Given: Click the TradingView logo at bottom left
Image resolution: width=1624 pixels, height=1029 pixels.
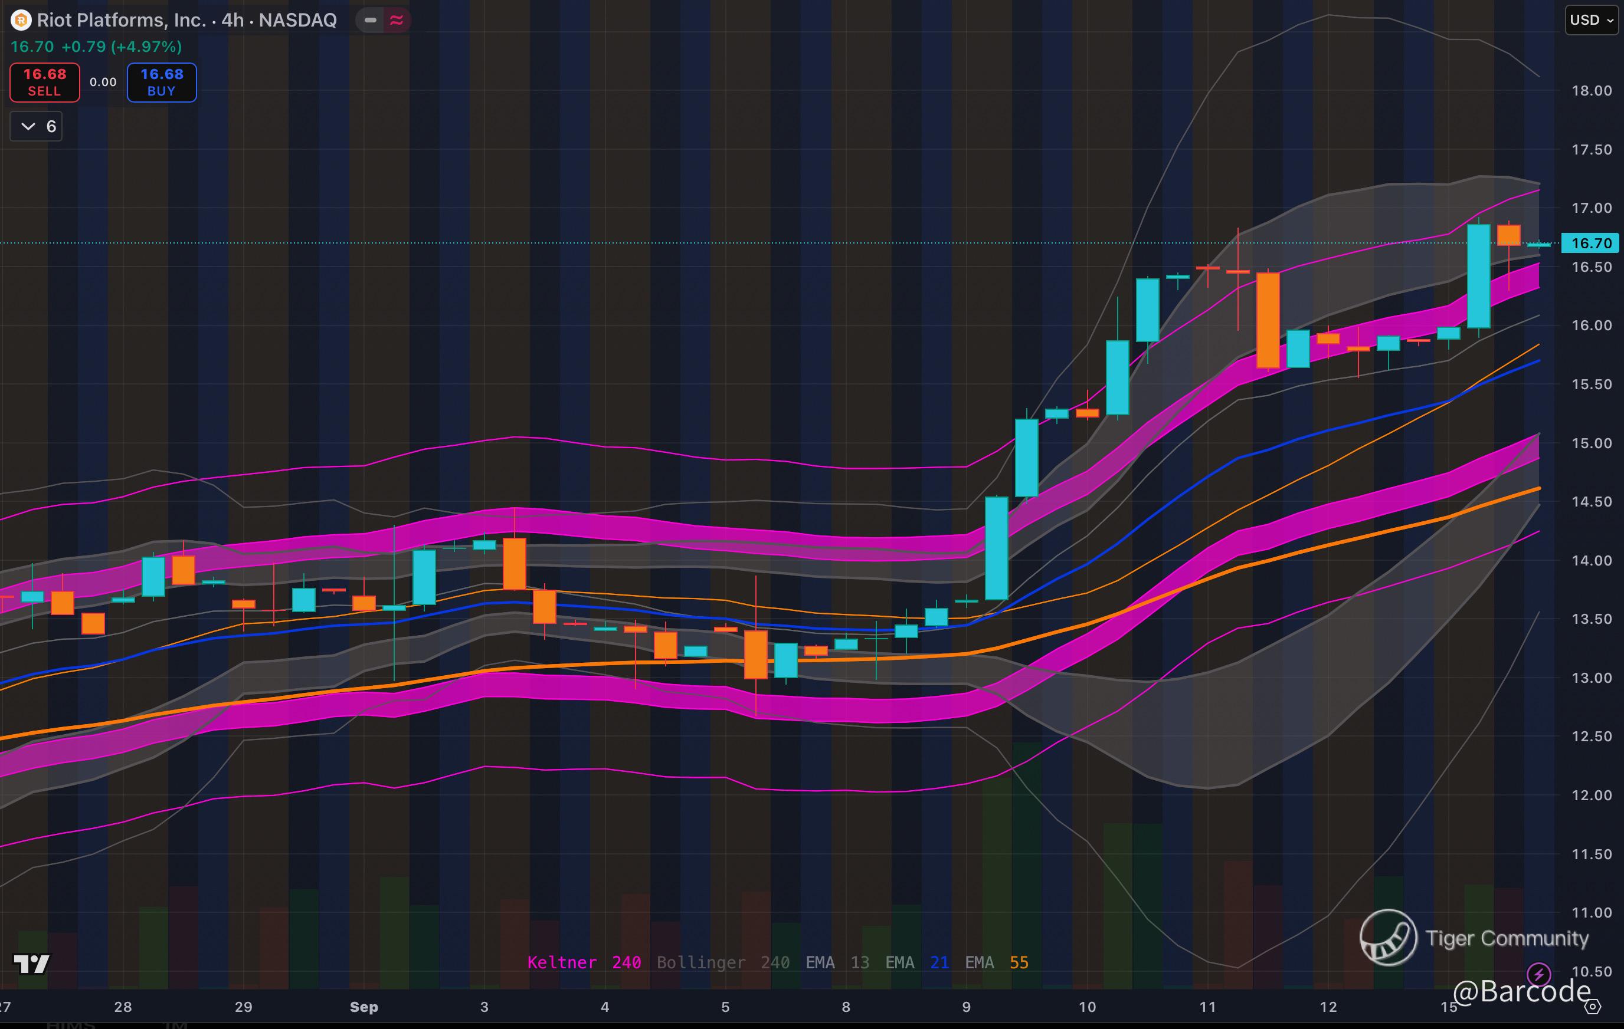Looking at the screenshot, I should coord(32,964).
